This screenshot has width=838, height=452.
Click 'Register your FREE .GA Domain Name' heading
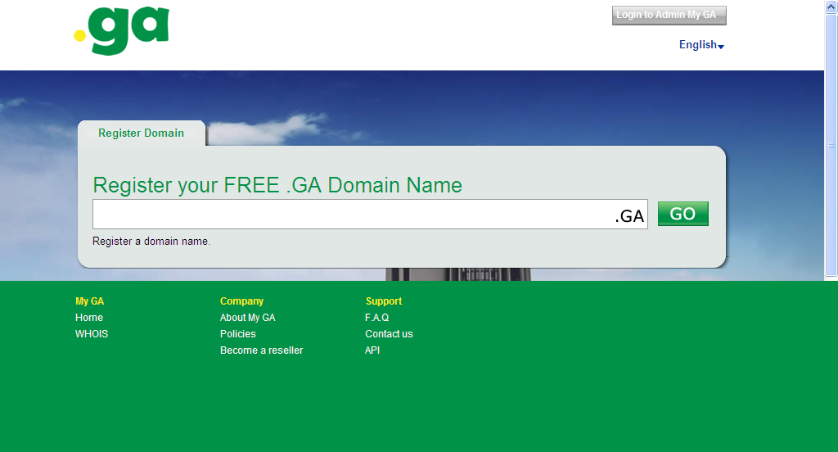pos(277,185)
